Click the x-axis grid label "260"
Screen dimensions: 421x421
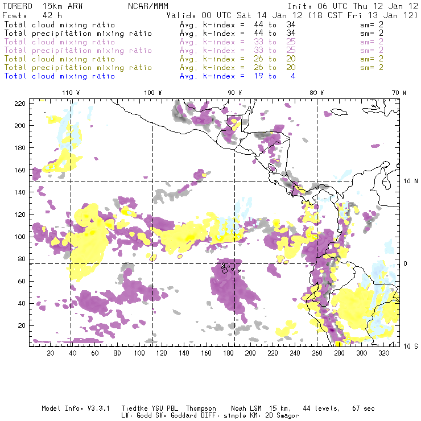[317, 353]
